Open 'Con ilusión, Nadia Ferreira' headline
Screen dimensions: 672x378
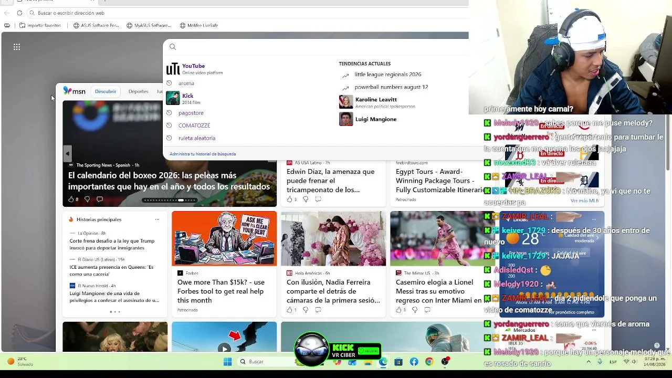[333, 291]
